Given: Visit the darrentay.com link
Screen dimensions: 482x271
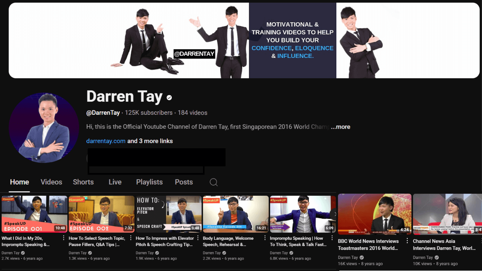Looking at the screenshot, I should tap(106, 141).
